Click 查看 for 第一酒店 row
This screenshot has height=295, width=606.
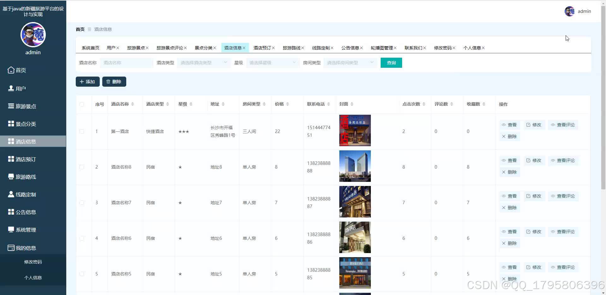click(509, 125)
